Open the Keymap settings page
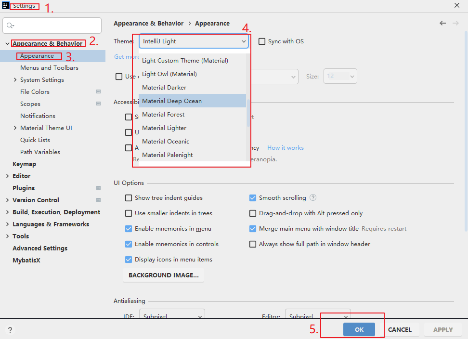 (x=24, y=164)
